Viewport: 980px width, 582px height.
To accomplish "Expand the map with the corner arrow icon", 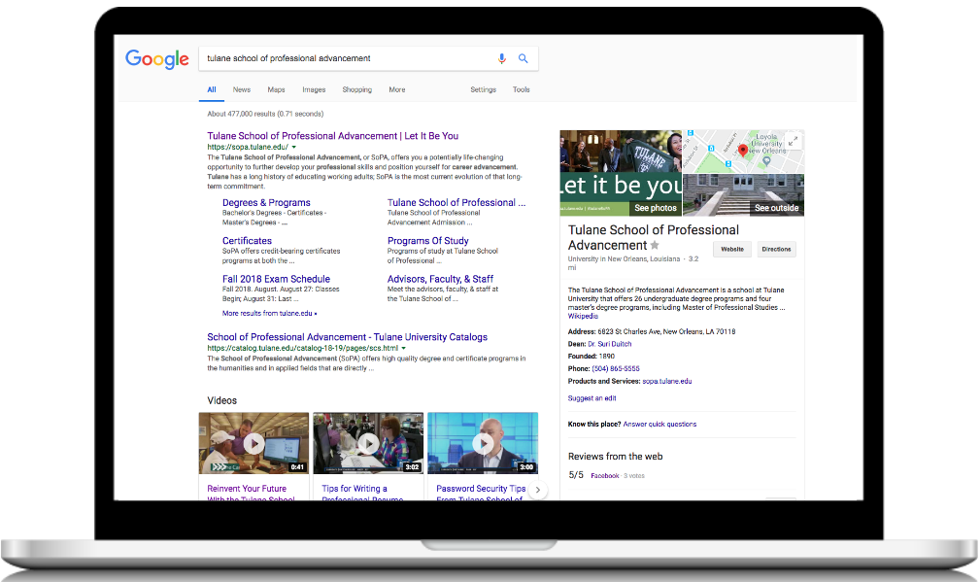I will pos(795,140).
